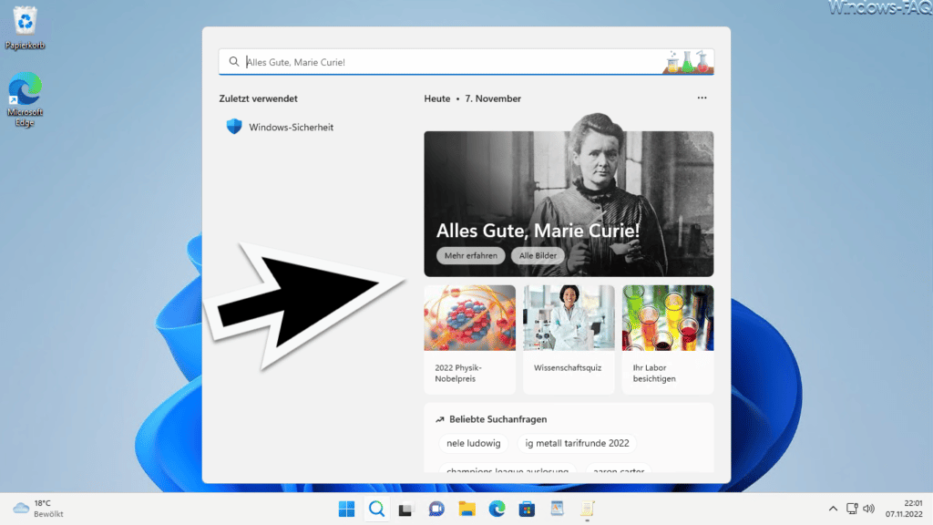
Task: Open Microsoft Store from the taskbar
Action: pos(527,509)
